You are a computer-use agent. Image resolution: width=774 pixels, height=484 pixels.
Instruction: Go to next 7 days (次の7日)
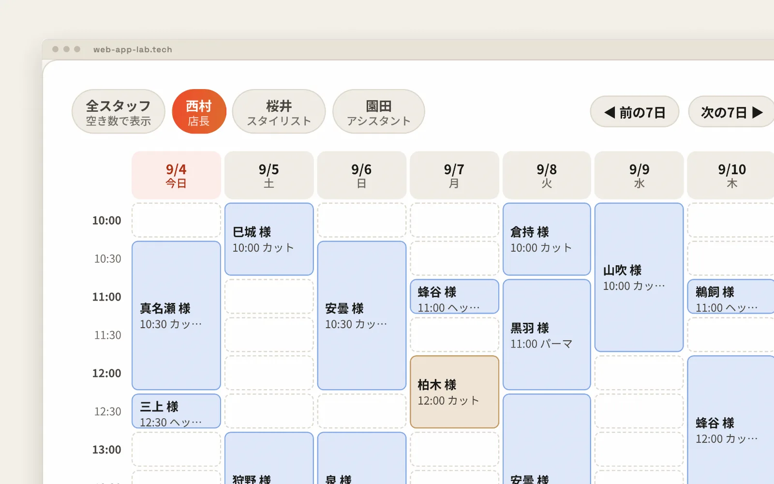tap(731, 112)
